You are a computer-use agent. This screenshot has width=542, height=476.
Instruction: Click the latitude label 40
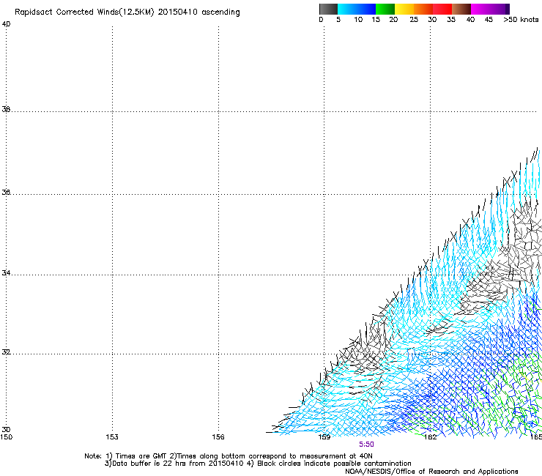coord(6,24)
